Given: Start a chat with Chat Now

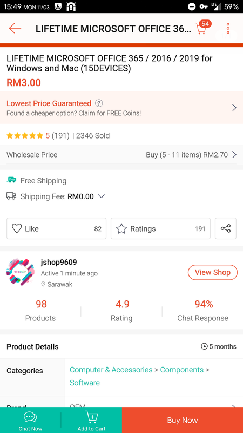Looking at the screenshot, I should [x=30, y=420].
